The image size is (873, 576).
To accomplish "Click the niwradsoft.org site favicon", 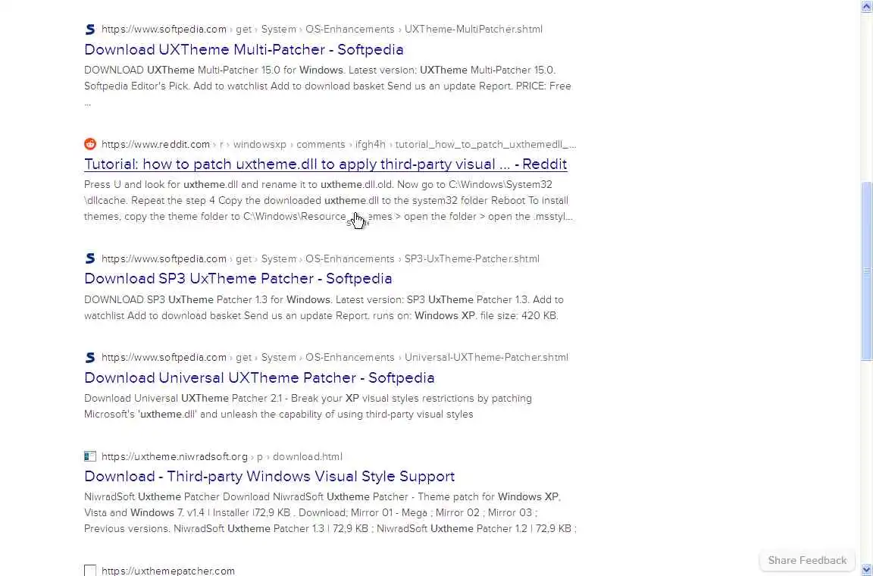I will [x=90, y=457].
